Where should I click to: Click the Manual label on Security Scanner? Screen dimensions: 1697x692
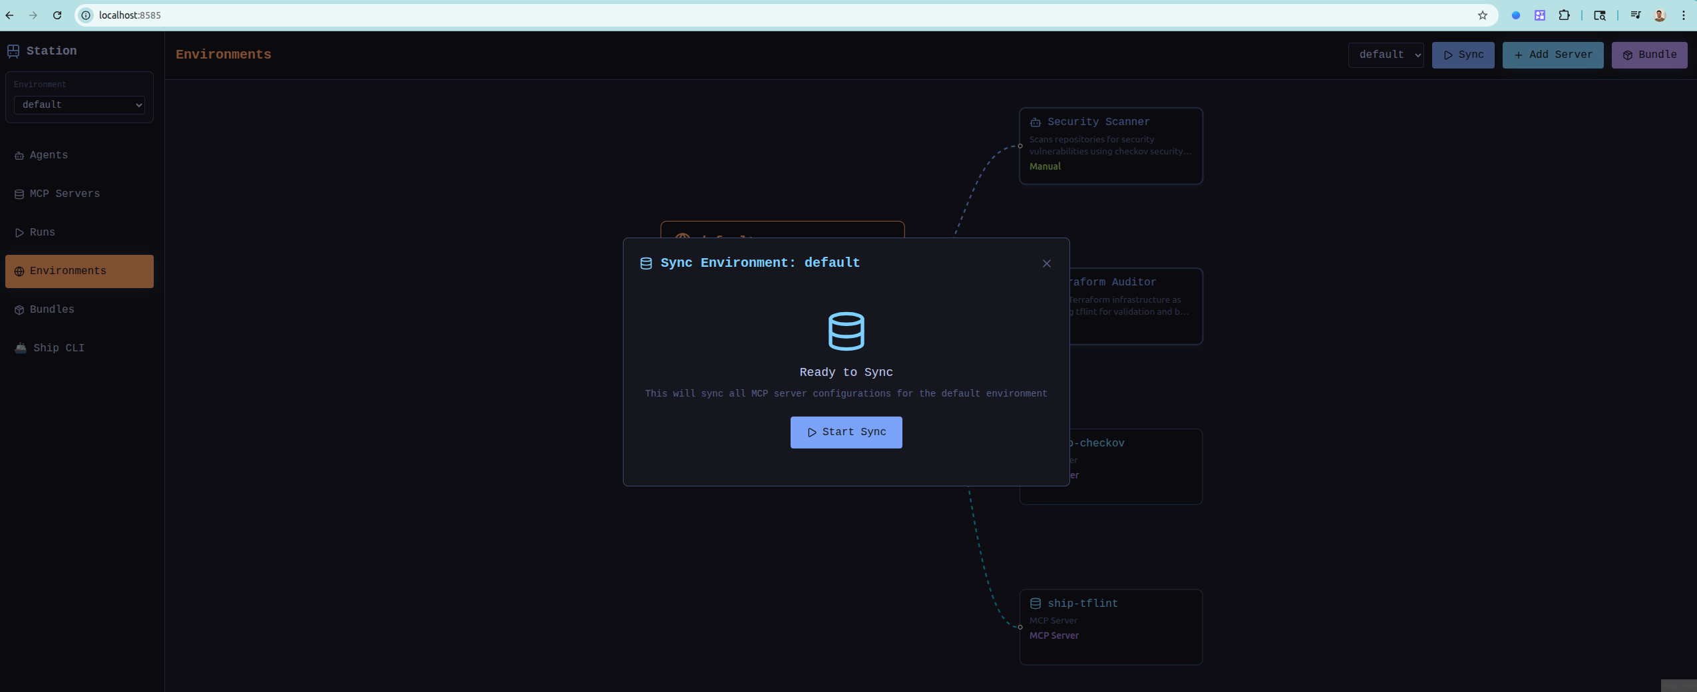1045,166
